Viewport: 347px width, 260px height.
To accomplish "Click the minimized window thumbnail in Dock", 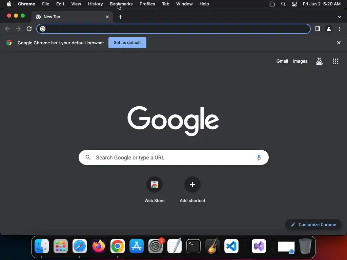I will point(286,247).
